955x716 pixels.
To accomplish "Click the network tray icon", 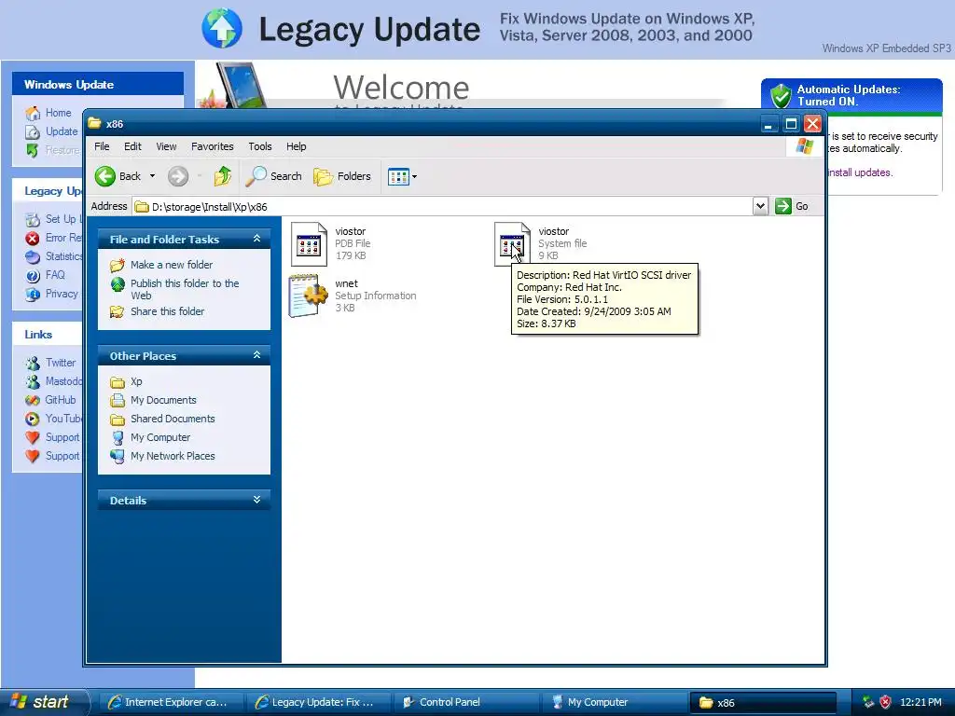I will click(868, 702).
